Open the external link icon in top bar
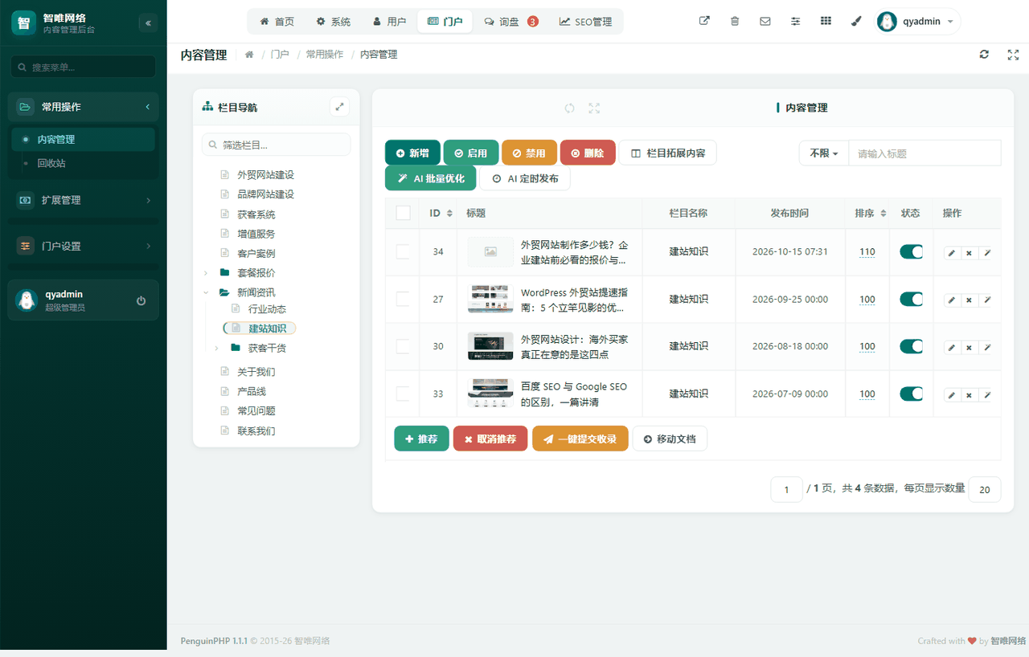 (x=704, y=22)
